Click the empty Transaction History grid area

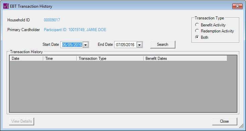click(x=123, y=87)
